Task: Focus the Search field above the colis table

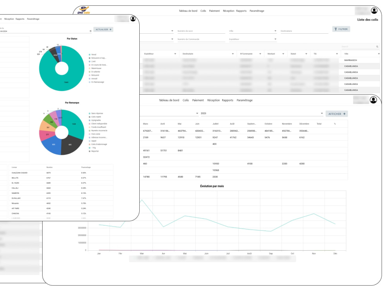Action: (x=358, y=46)
